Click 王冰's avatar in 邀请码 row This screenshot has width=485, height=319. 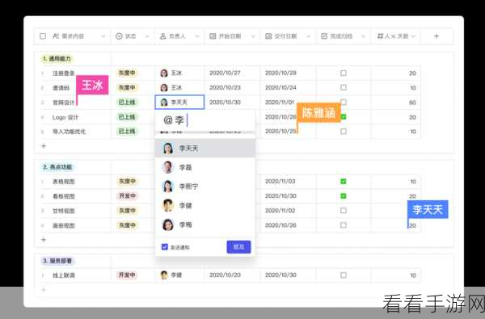pos(164,88)
